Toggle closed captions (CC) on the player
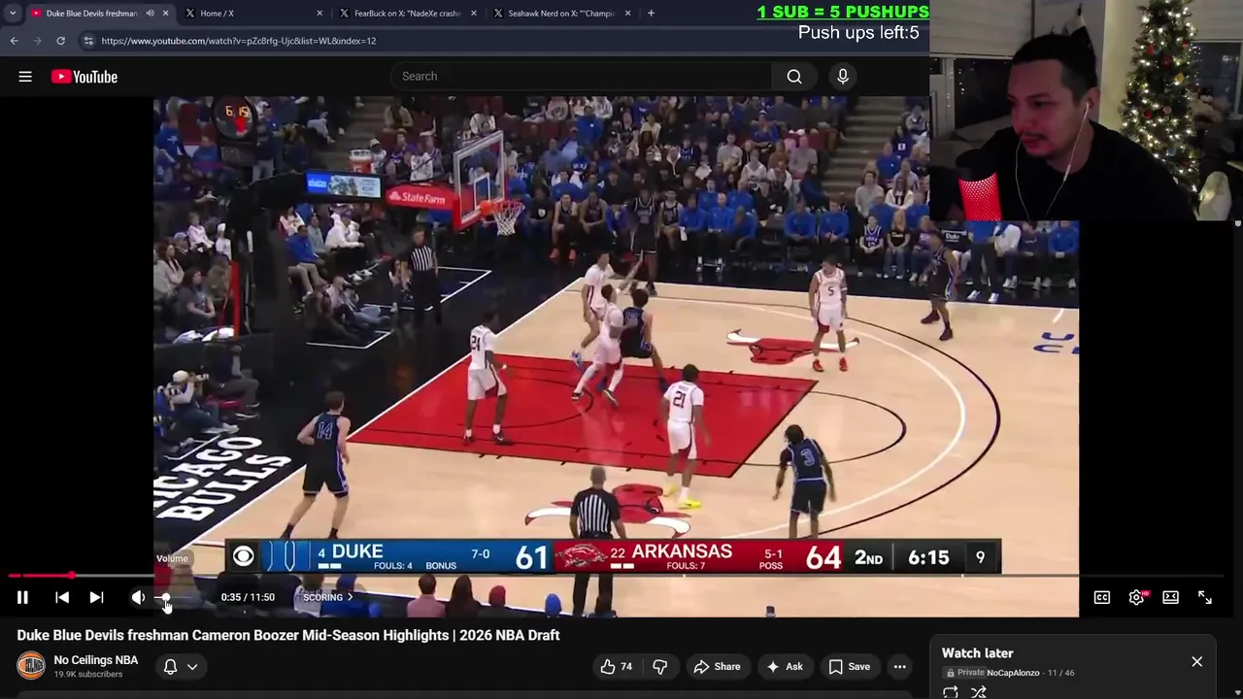1243x699 pixels. (x=1102, y=597)
